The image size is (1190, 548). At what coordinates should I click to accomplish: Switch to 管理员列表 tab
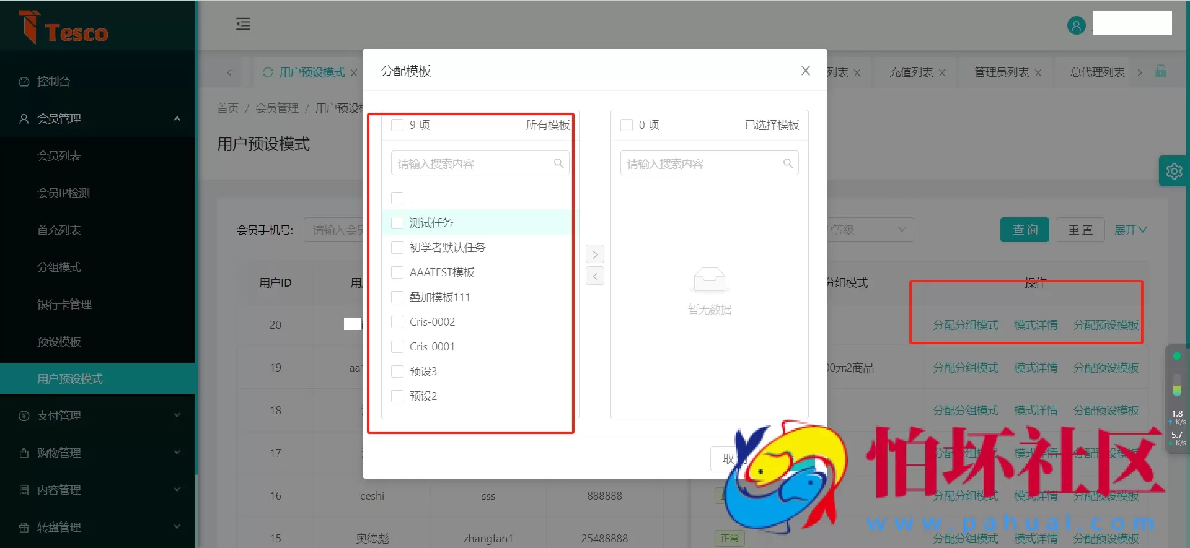1002,72
